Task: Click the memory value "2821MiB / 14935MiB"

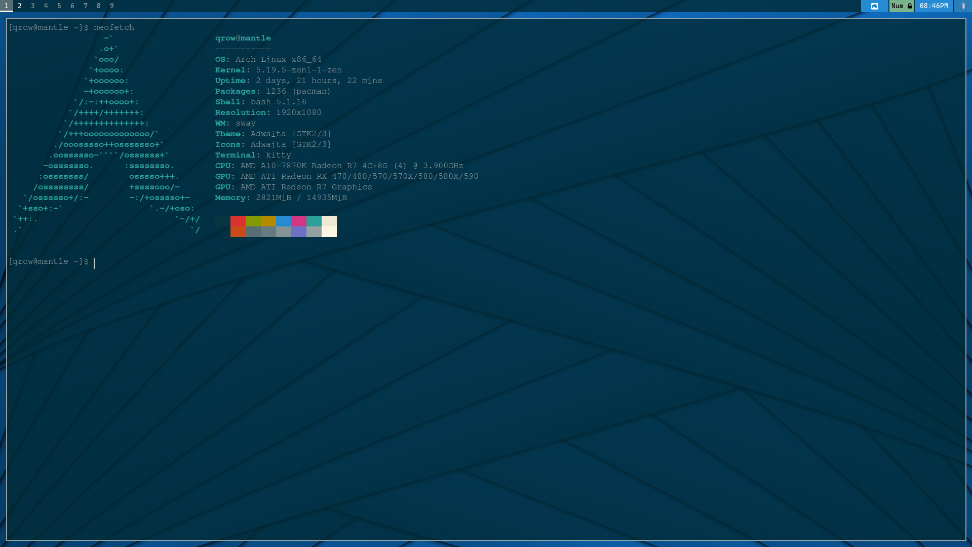Action: tap(301, 198)
